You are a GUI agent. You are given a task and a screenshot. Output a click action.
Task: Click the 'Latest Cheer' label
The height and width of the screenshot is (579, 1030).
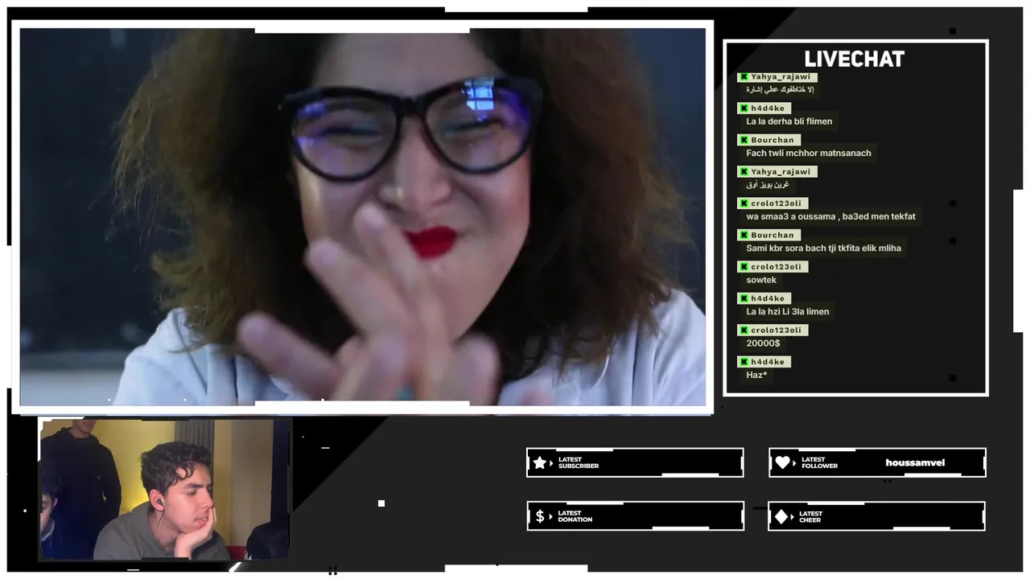(811, 517)
